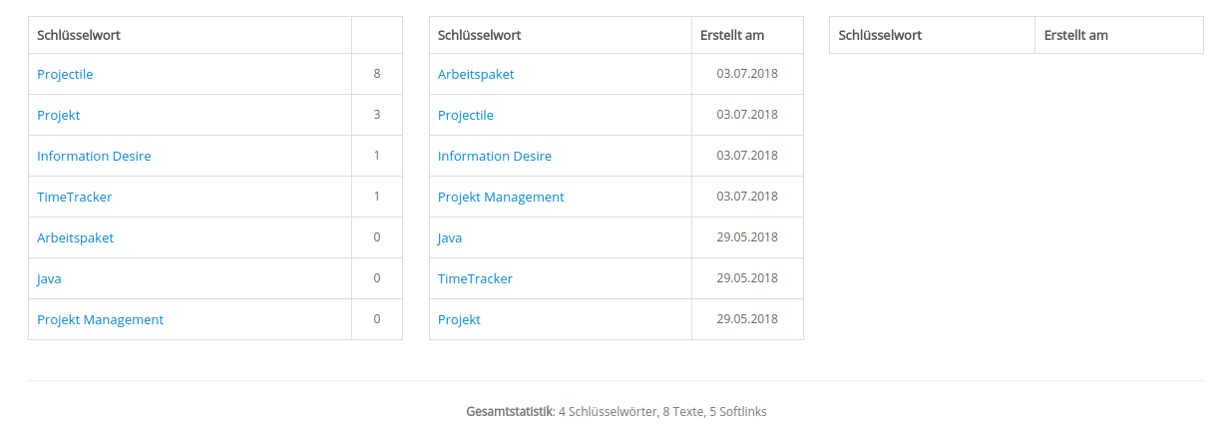This screenshot has height=436, width=1231.
Task: Open Arbeitspaket in the dated keyword table
Action: 476,74
